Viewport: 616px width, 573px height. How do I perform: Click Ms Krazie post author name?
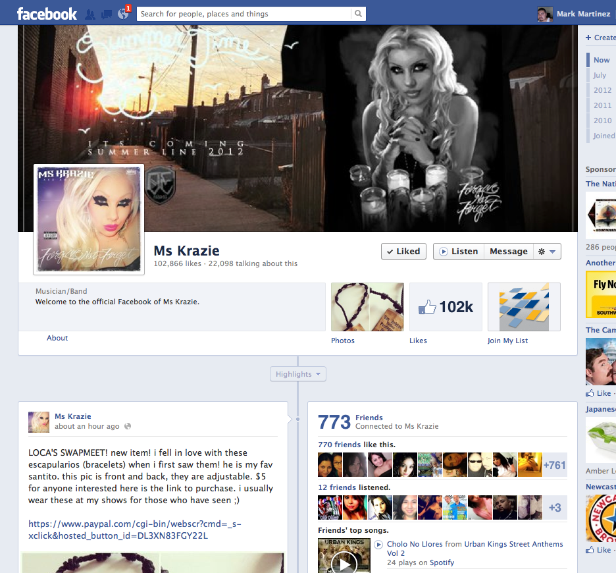pyautogui.click(x=72, y=416)
